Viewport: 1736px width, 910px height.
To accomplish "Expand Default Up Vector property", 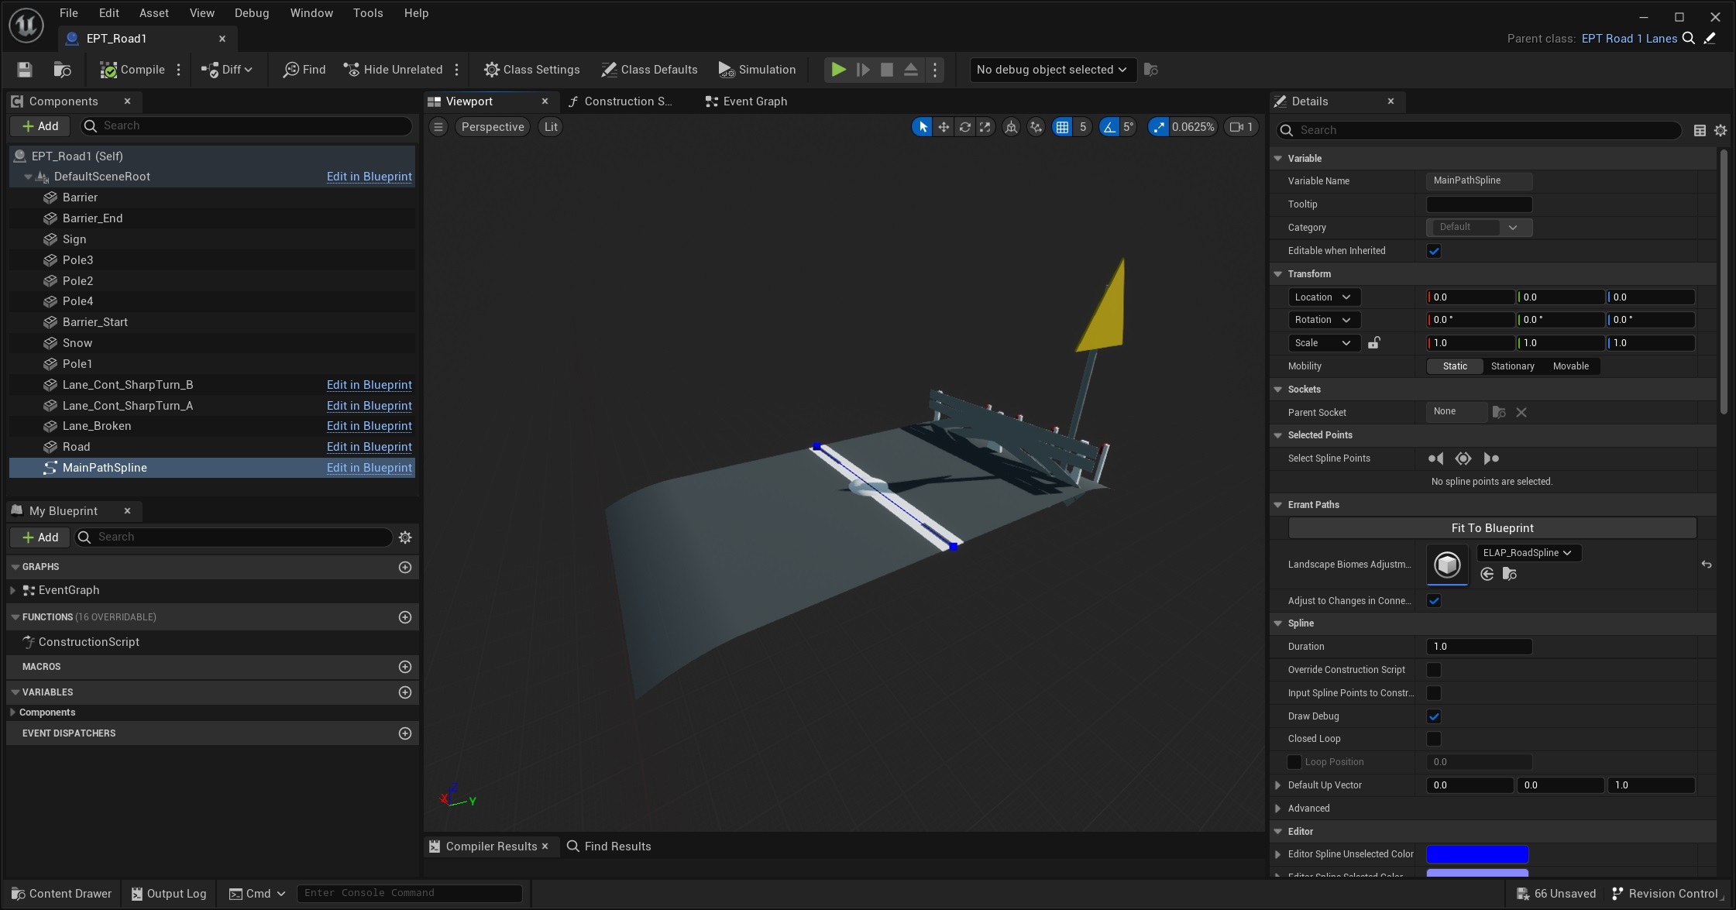I will (x=1278, y=785).
